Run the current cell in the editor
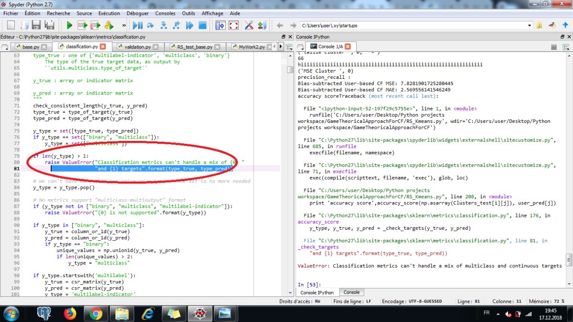573x322 pixels. pos(83,25)
